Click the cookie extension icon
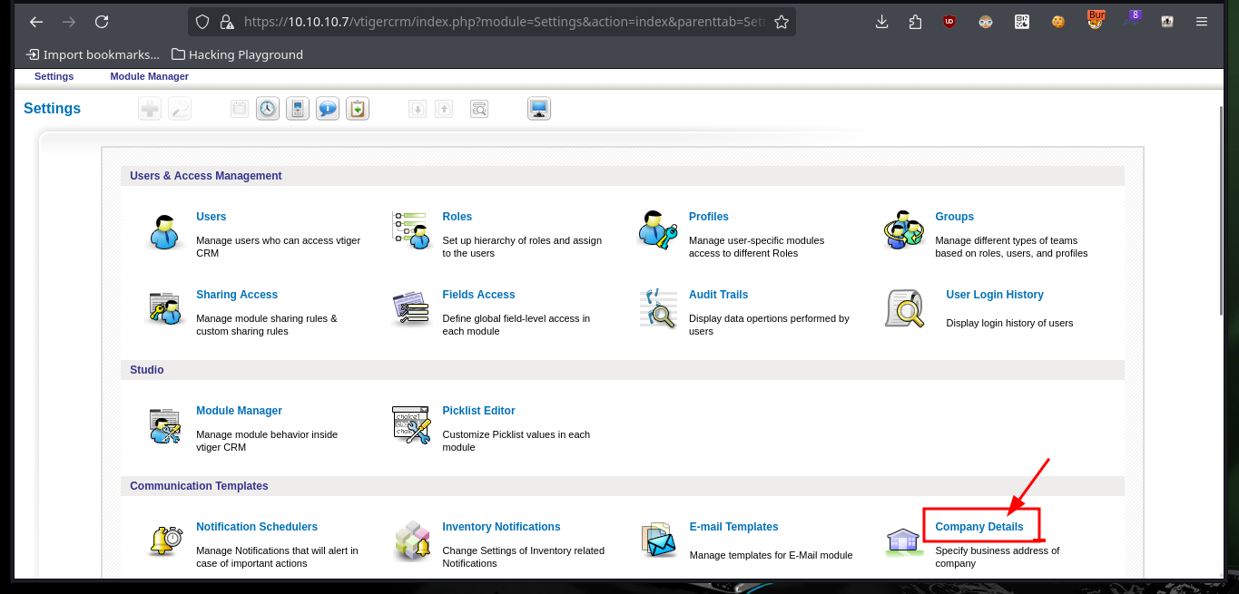 tap(1058, 22)
